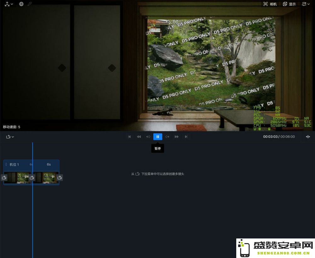Click the globe icon in viewport toolbar

point(21,4)
